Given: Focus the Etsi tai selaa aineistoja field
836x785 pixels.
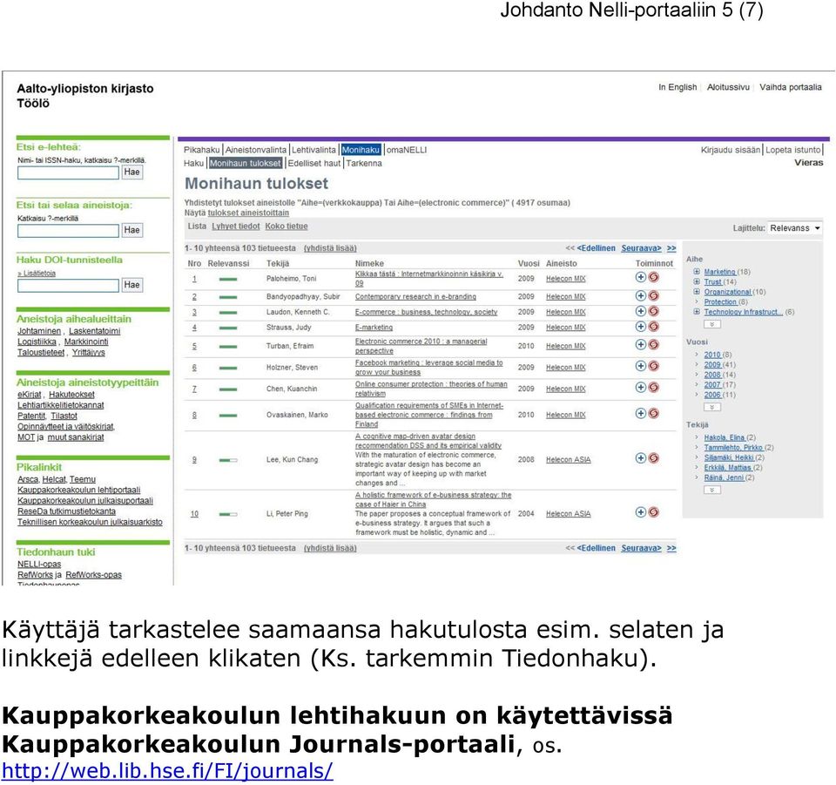Looking at the screenshot, I should (68, 231).
